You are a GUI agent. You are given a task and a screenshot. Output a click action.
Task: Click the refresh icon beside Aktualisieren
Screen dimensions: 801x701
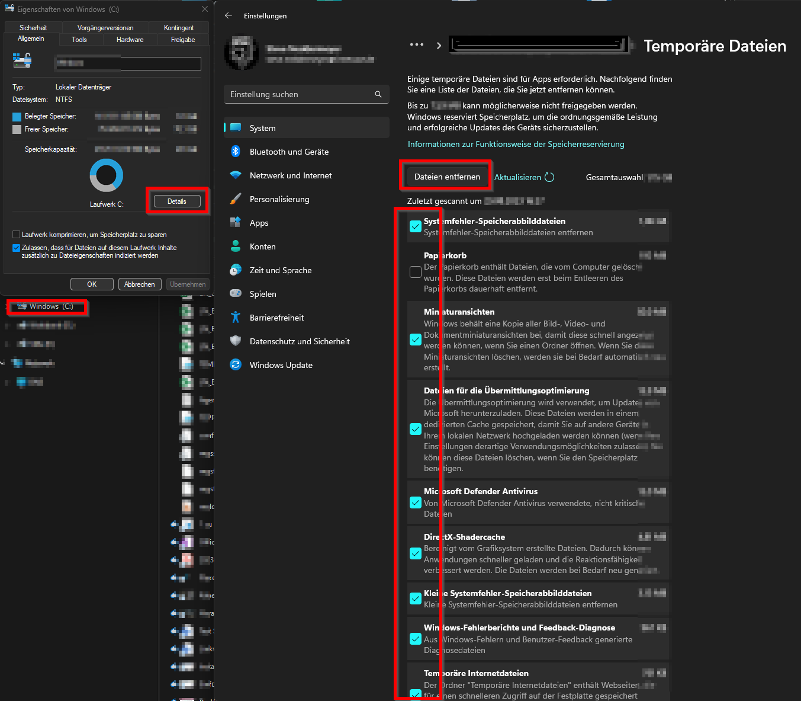pos(549,177)
